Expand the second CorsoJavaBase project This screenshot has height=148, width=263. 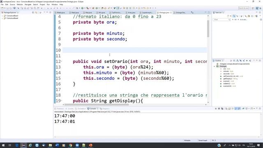pyautogui.click(x=2, y=18)
